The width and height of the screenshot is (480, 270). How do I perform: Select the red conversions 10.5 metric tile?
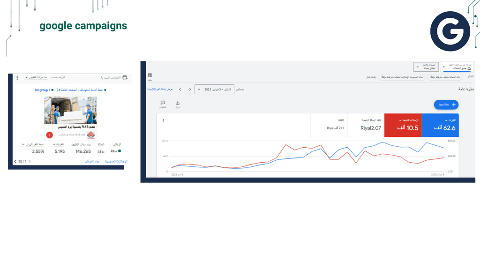point(403,125)
